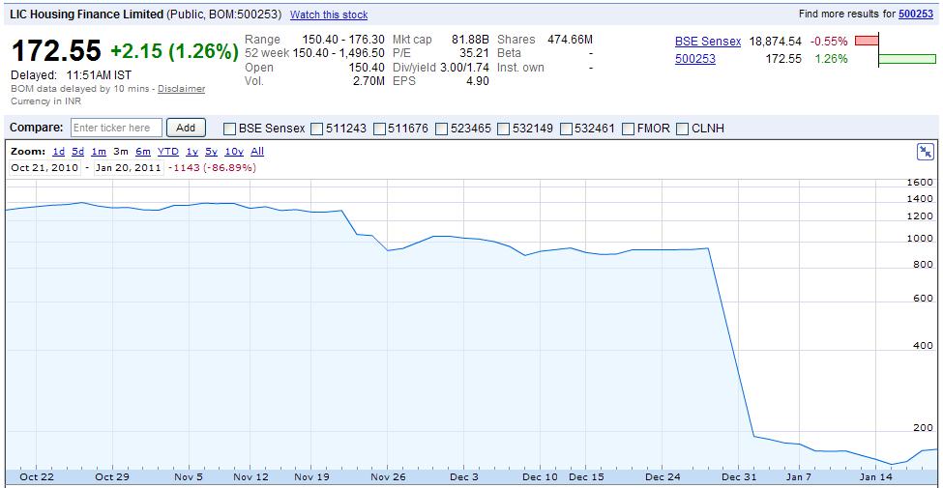Check the CLNH comparison checkbox
Image resolution: width=943 pixels, height=488 pixels.
[x=682, y=128]
